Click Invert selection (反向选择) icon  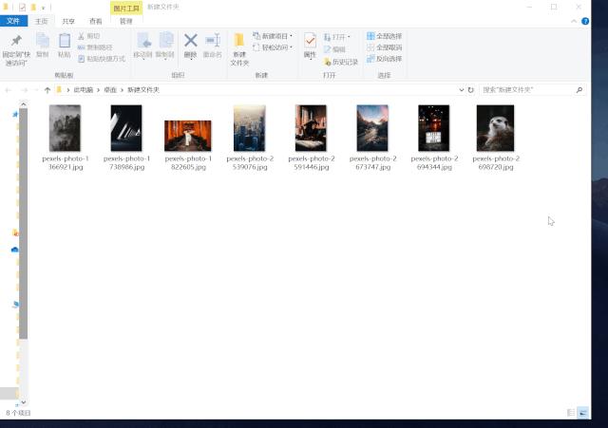tap(370, 59)
